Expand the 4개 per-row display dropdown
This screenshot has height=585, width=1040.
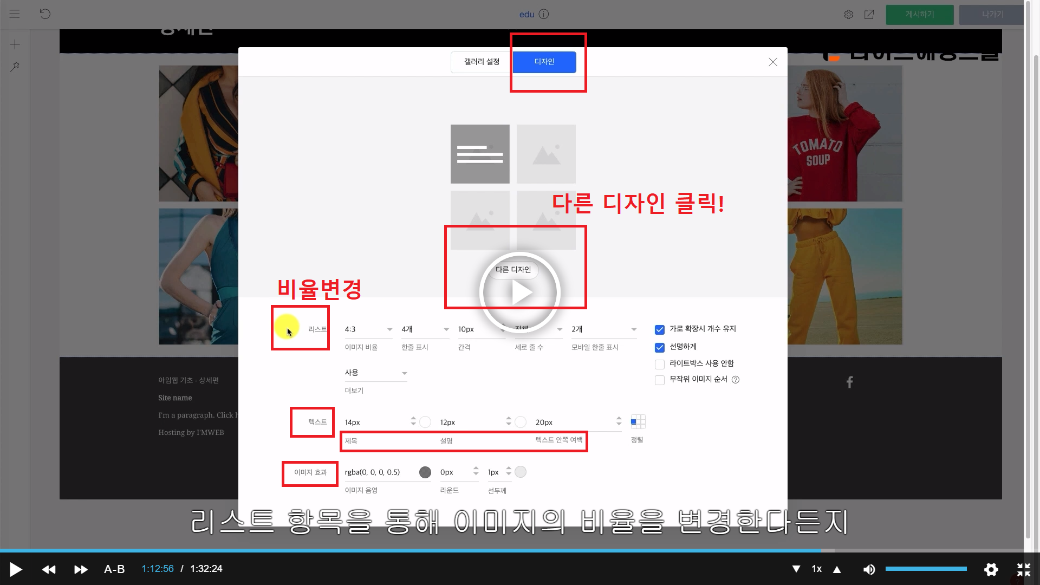(425, 329)
